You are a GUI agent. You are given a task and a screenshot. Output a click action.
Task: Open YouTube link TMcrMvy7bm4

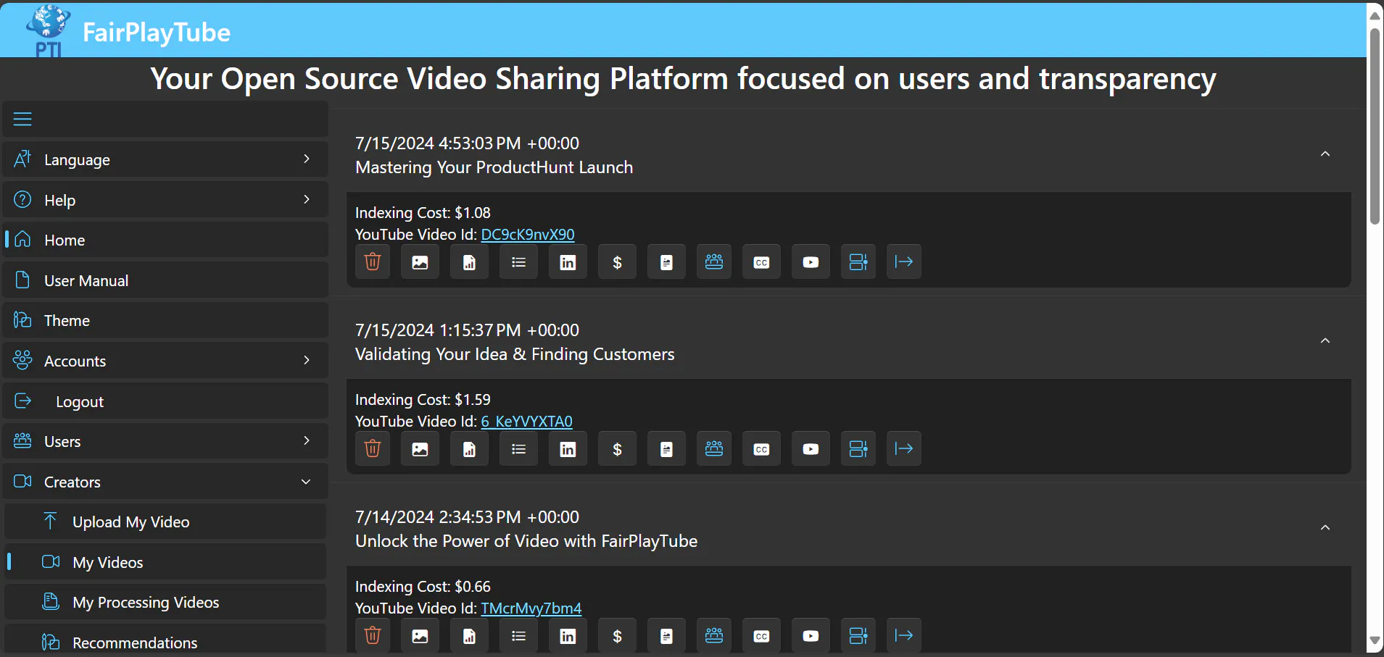coord(531,608)
